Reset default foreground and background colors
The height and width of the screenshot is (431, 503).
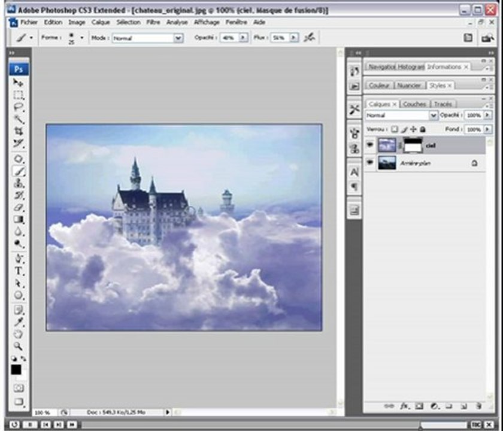(14, 359)
